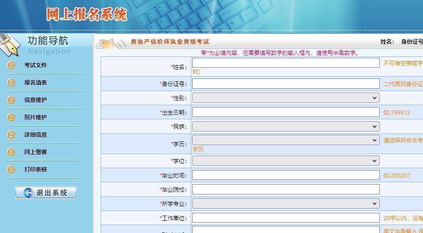Viewport: 423px width, 233px height.
Task: Expand the 学位 dropdown
Action: point(285,161)
